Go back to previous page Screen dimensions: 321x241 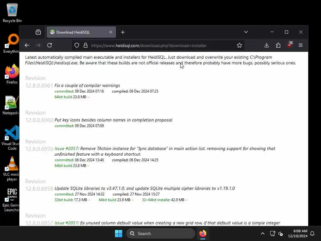click(27, 45)
